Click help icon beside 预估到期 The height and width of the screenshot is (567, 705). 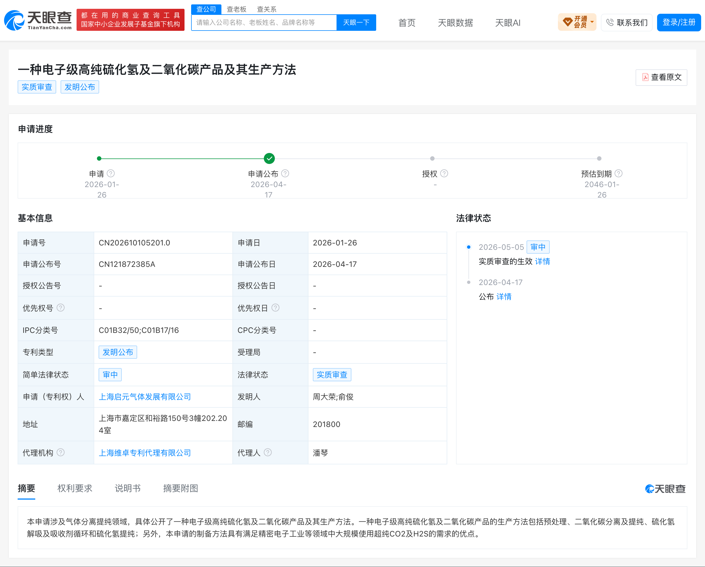click(x=618, y=173)
